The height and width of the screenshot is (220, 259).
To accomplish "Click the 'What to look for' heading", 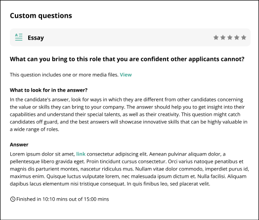I will (48, 90).
